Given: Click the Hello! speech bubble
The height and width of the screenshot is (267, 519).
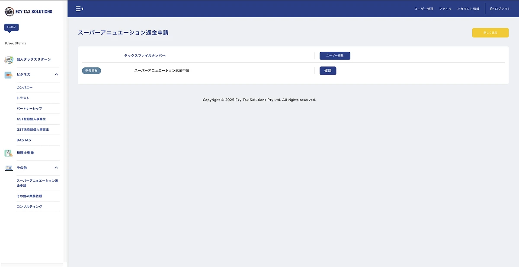Looking at the screenshot, I should 11,27.
